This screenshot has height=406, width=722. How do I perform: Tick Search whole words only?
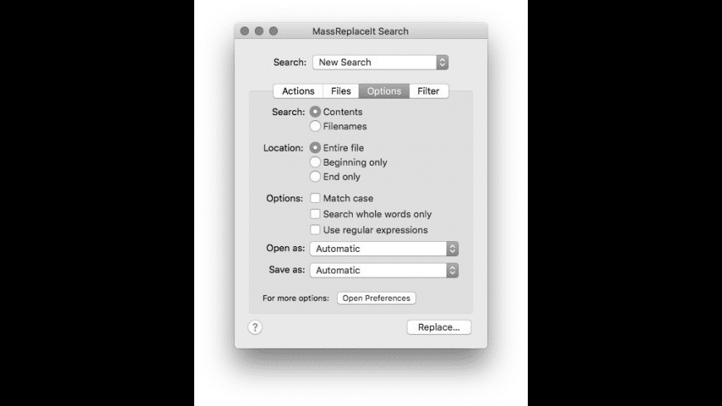(x=315, y=214)
